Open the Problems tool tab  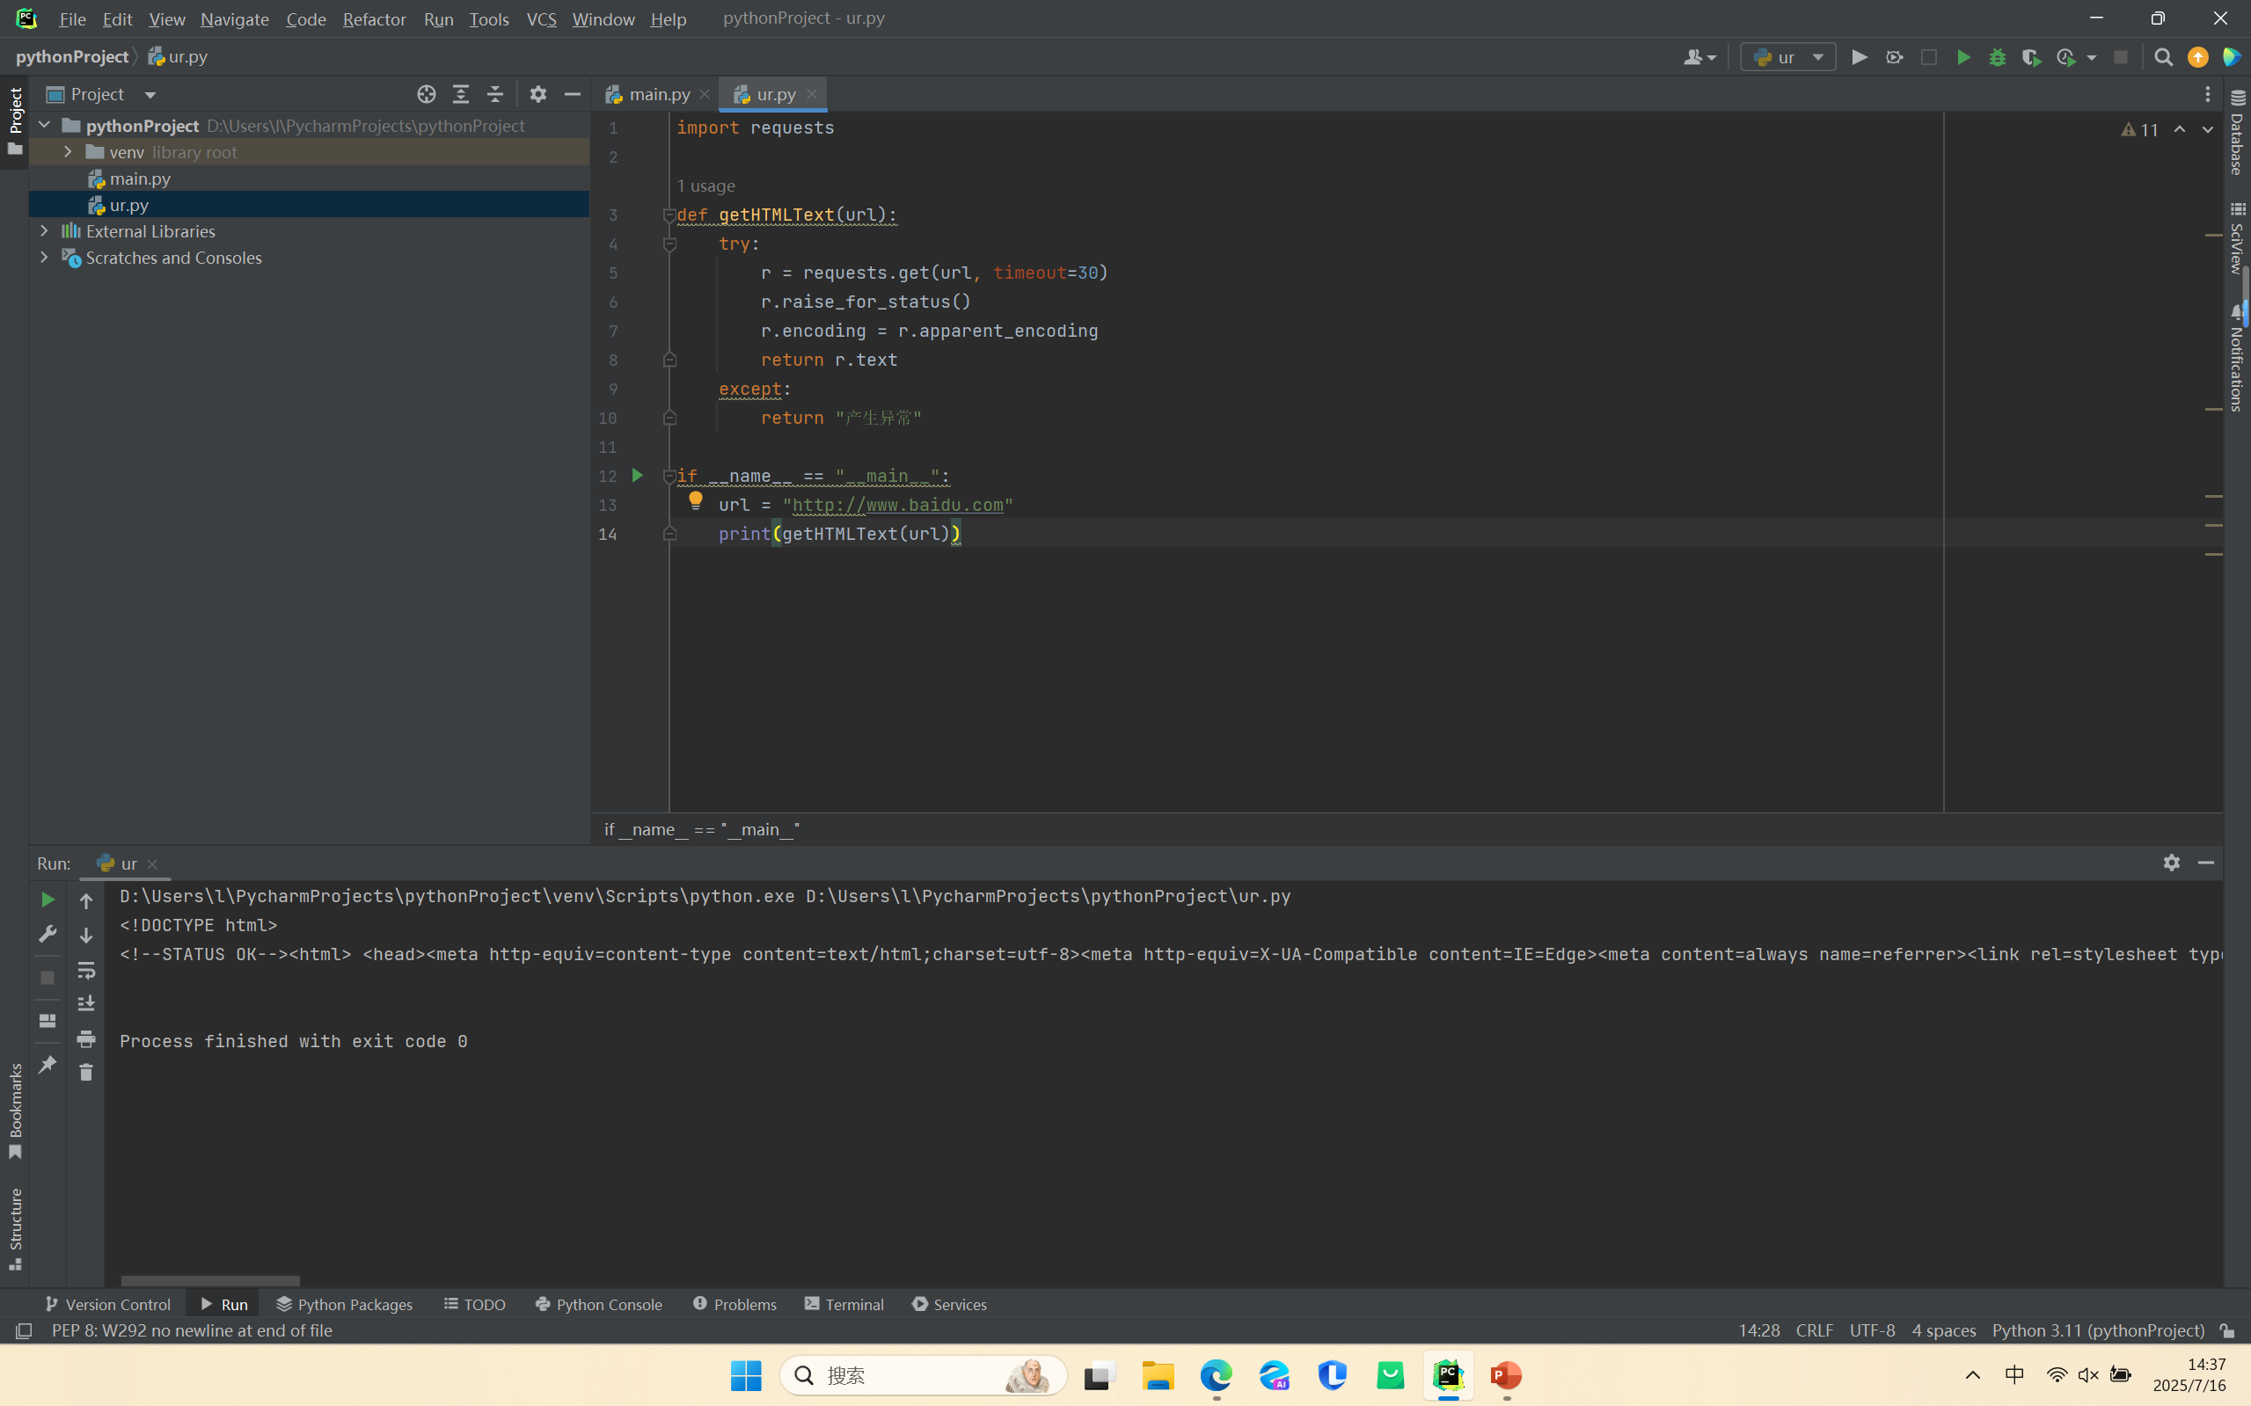tap(734, 1304)
